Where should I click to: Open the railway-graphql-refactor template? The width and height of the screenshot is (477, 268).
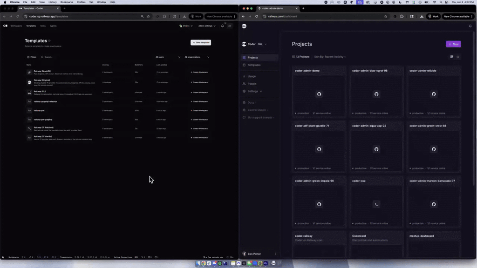click(x=45, y=101)
